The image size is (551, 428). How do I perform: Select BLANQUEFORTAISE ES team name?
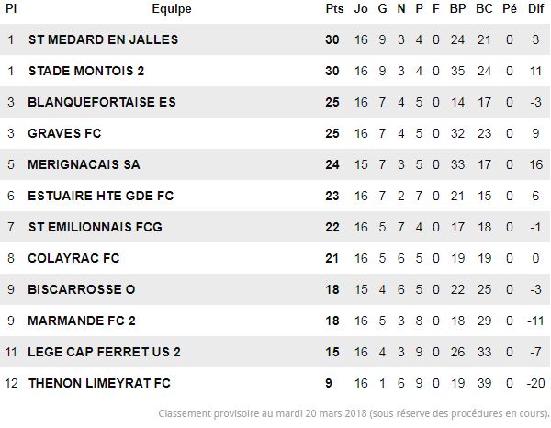tap(102, 102)
